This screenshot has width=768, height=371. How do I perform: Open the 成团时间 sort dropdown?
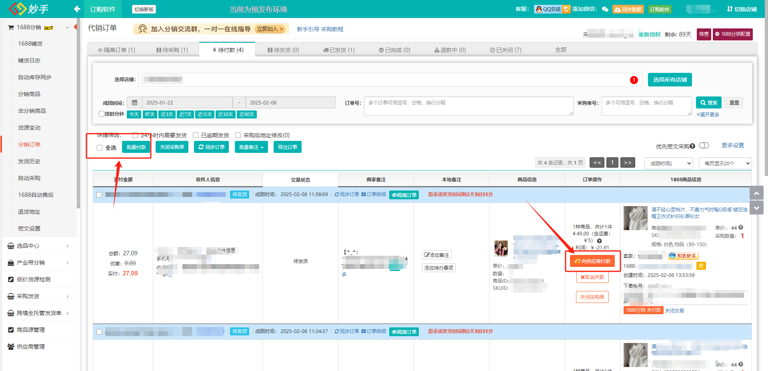tap(669, 163)
